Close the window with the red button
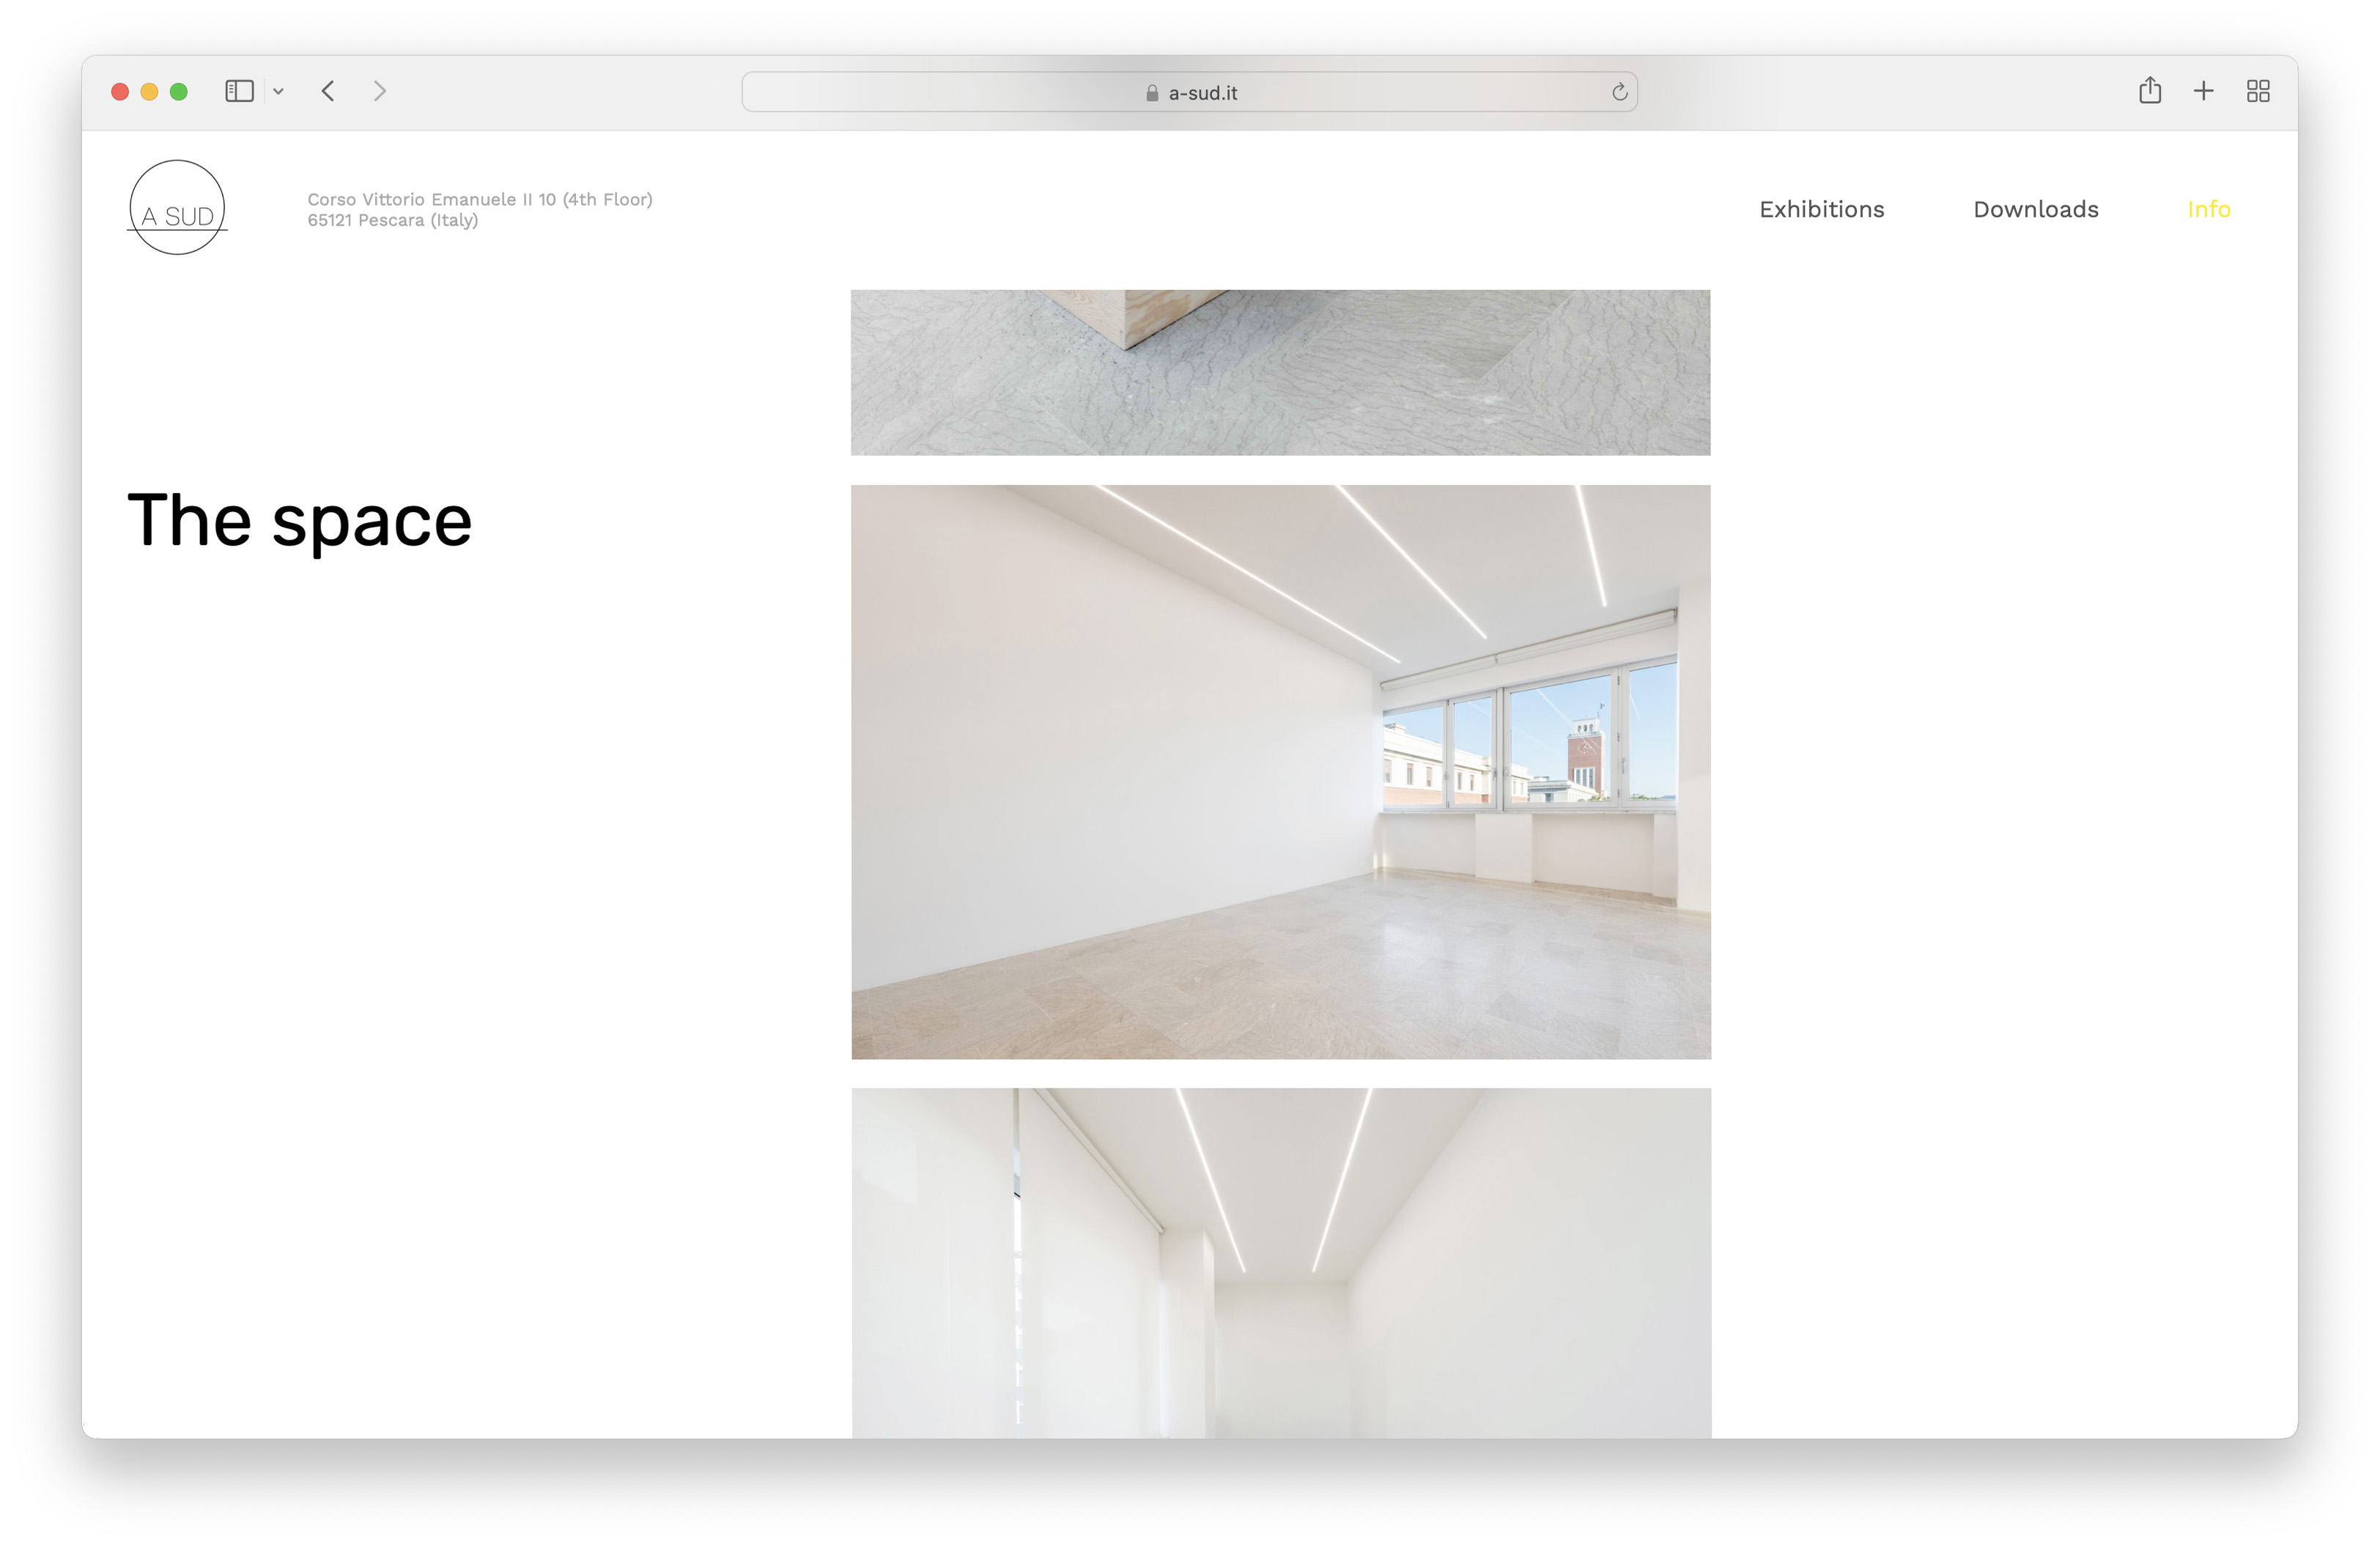The image size is (2380, 1547). point(120,92)
